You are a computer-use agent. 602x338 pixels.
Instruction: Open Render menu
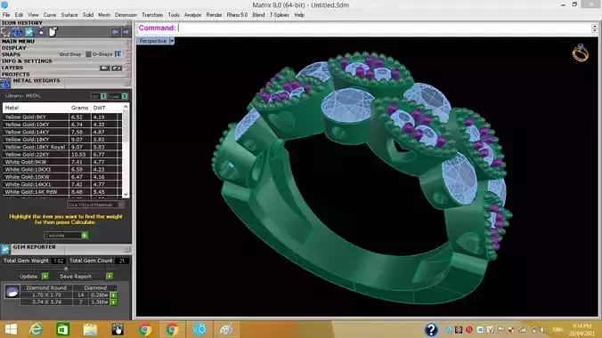tap(214, 15)
